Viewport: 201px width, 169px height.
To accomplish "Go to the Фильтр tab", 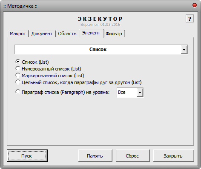I will [x=114, y=34].
